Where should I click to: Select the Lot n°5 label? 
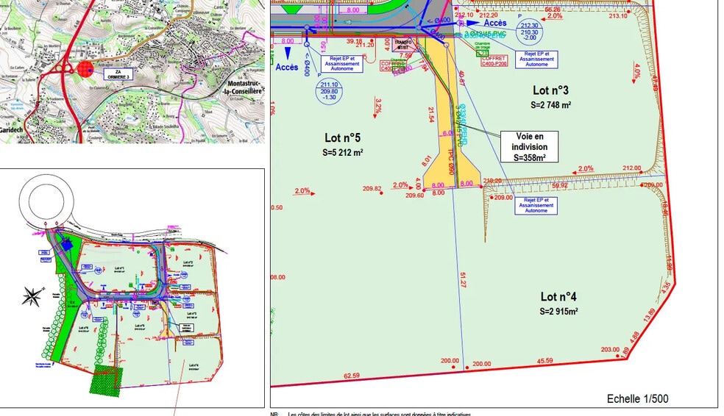click(342, 137)
